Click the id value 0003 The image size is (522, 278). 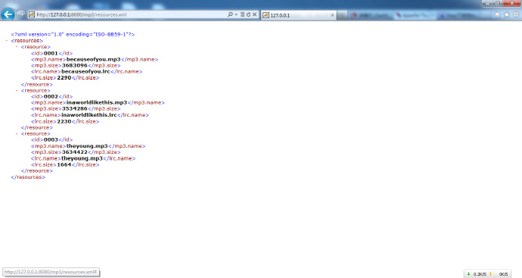click(x=51, y=139)
